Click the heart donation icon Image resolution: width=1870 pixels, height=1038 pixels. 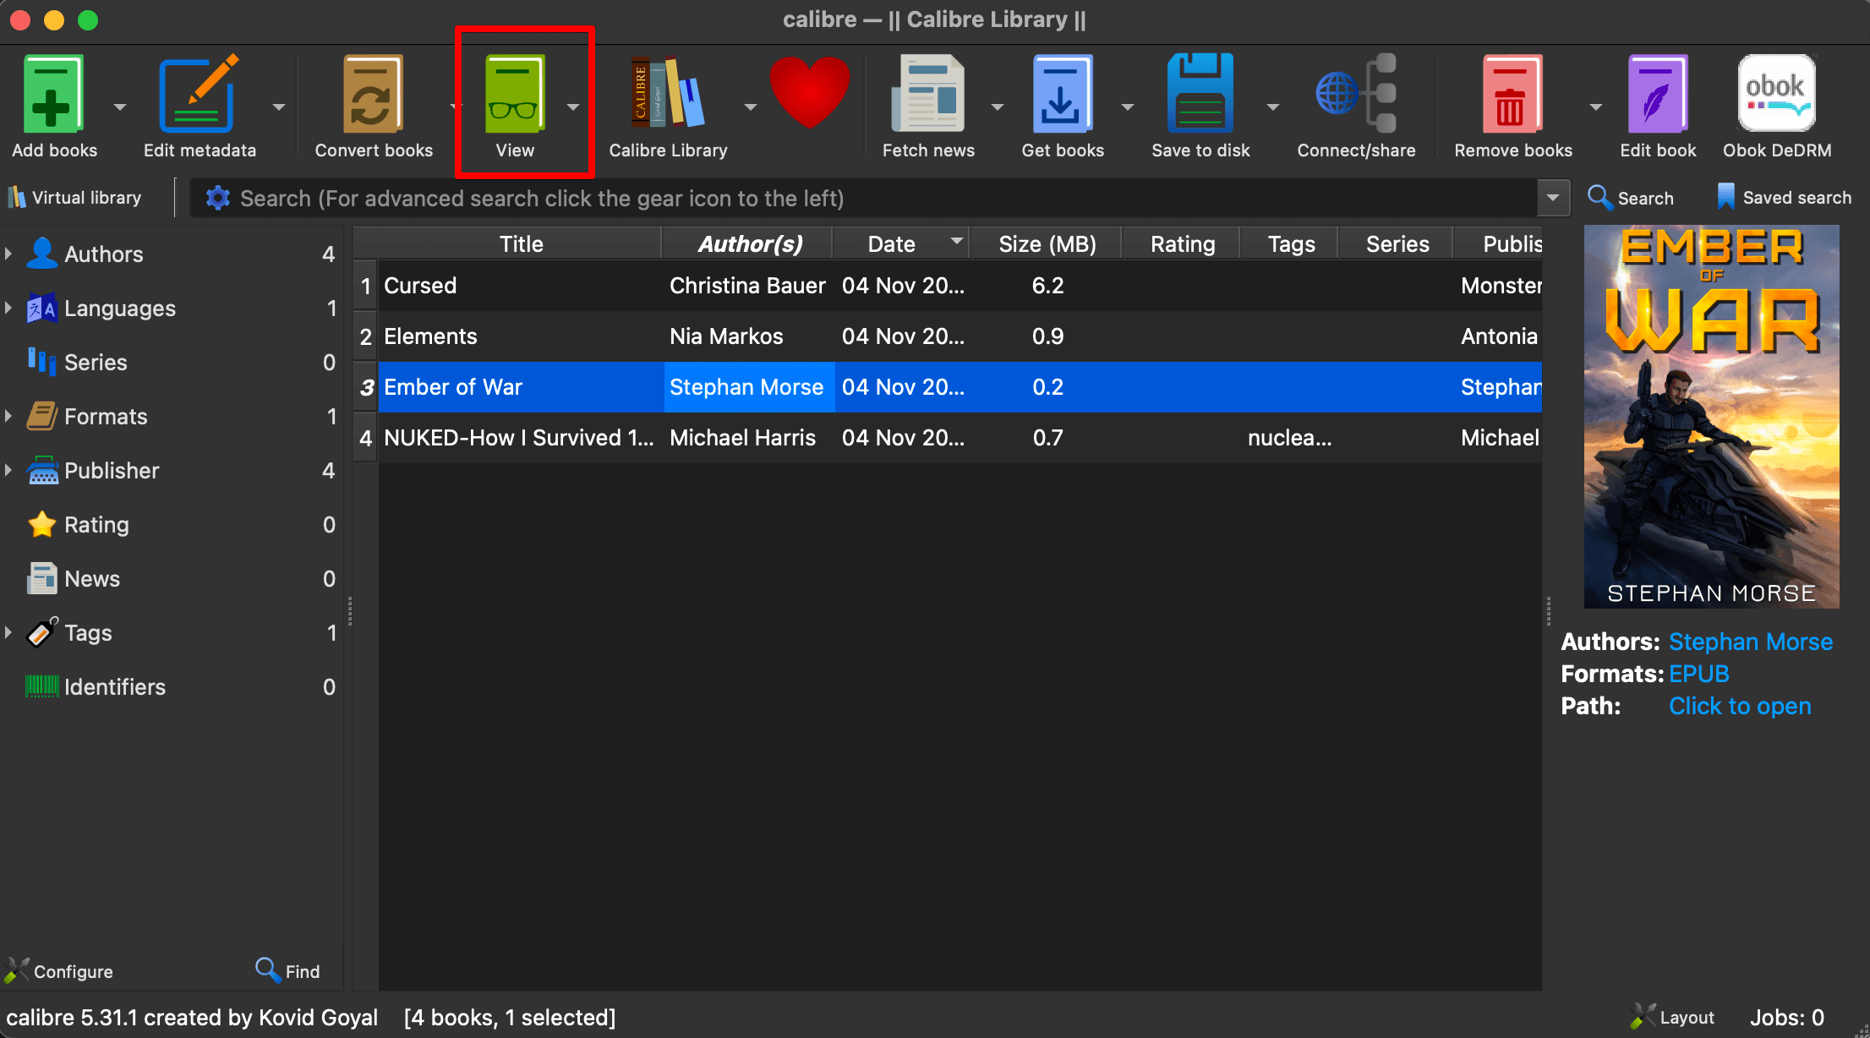tap(810, 93)
